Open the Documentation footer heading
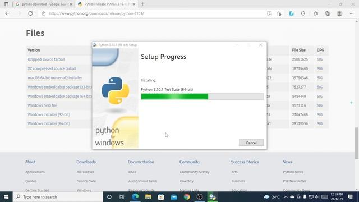The width and height of the screenshot is (359, 202). click(x=141, y=162)
